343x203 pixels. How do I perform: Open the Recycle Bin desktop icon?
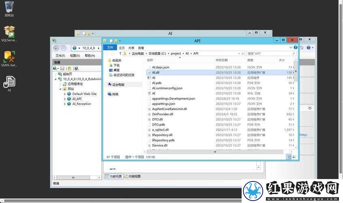point(9,9)
